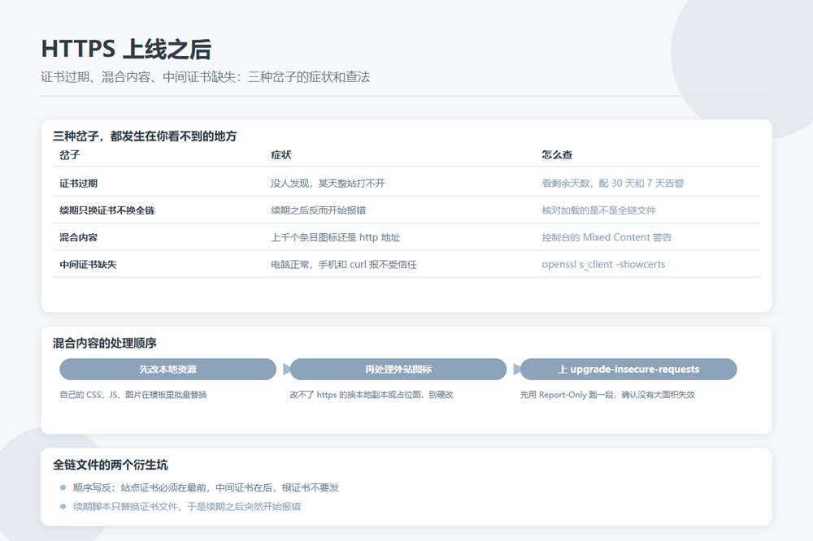
Task: Click the "上 upgrade-insecure-requests" step pill
Action: click(x=628, y=370)
